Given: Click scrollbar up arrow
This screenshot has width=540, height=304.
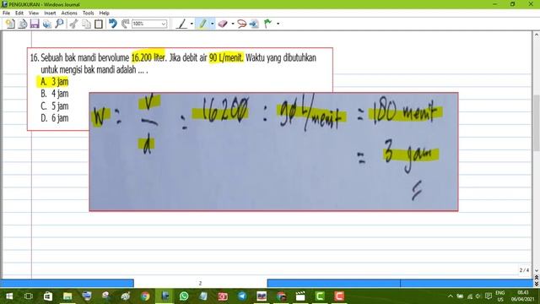Looking at the screenshot, I should pyautogui.click(x=537, y=35).
